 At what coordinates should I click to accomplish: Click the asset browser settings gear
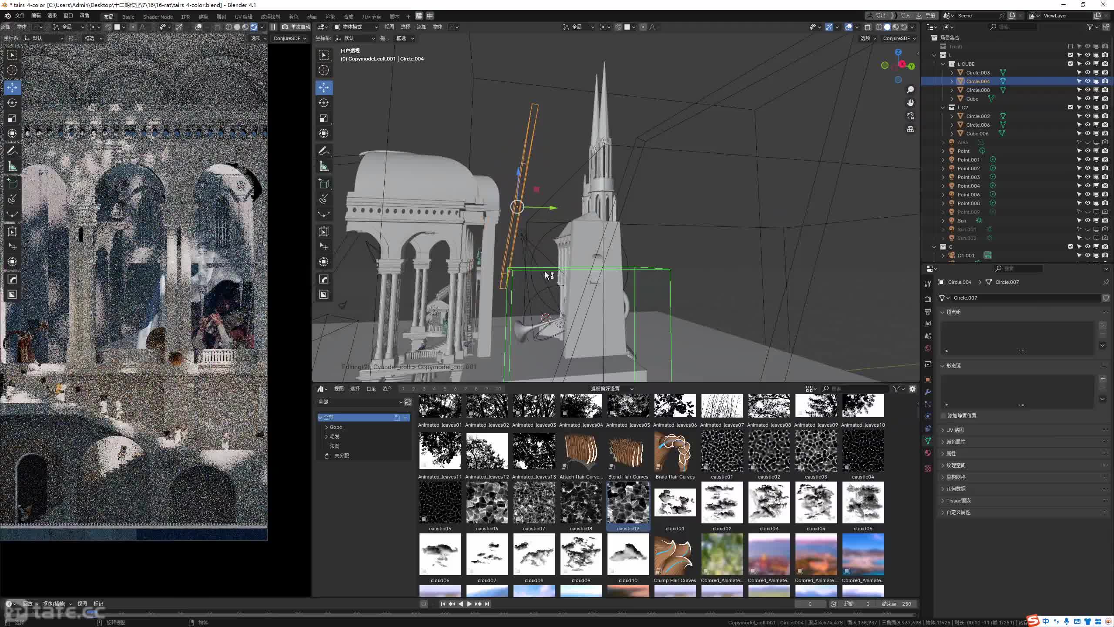coord(913,389)
